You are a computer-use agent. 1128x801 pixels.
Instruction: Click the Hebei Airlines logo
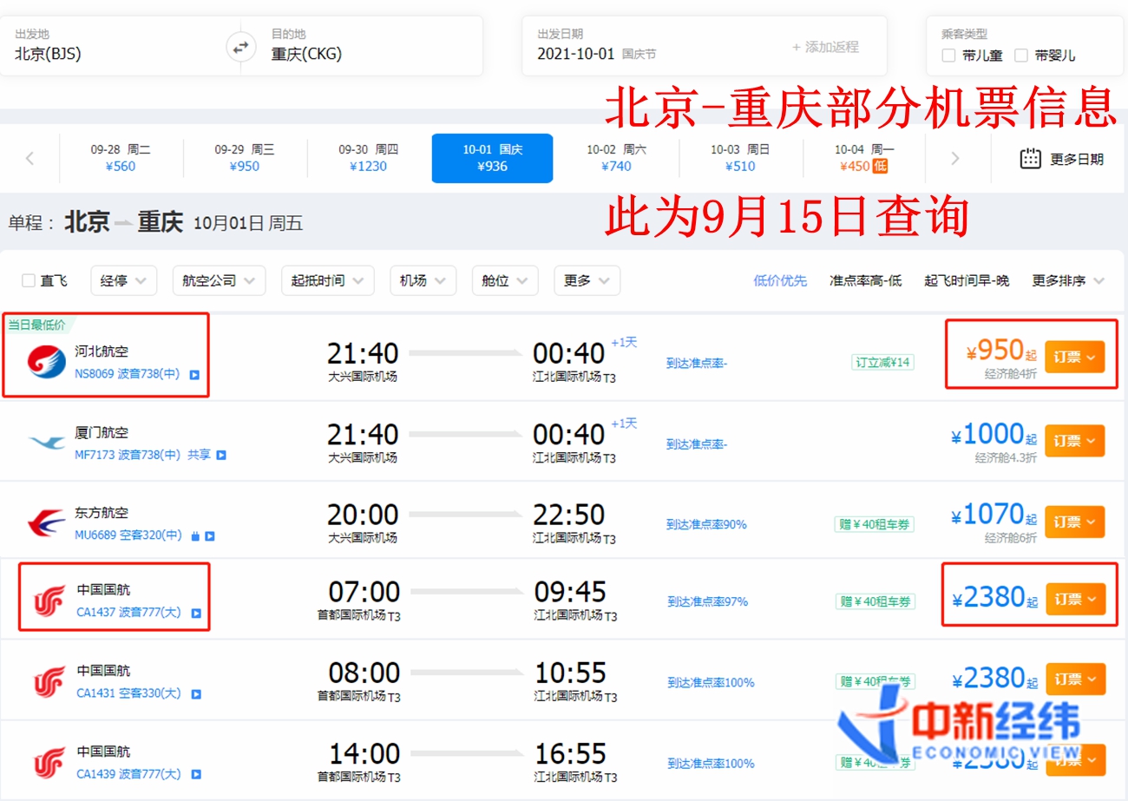point(47,360)
